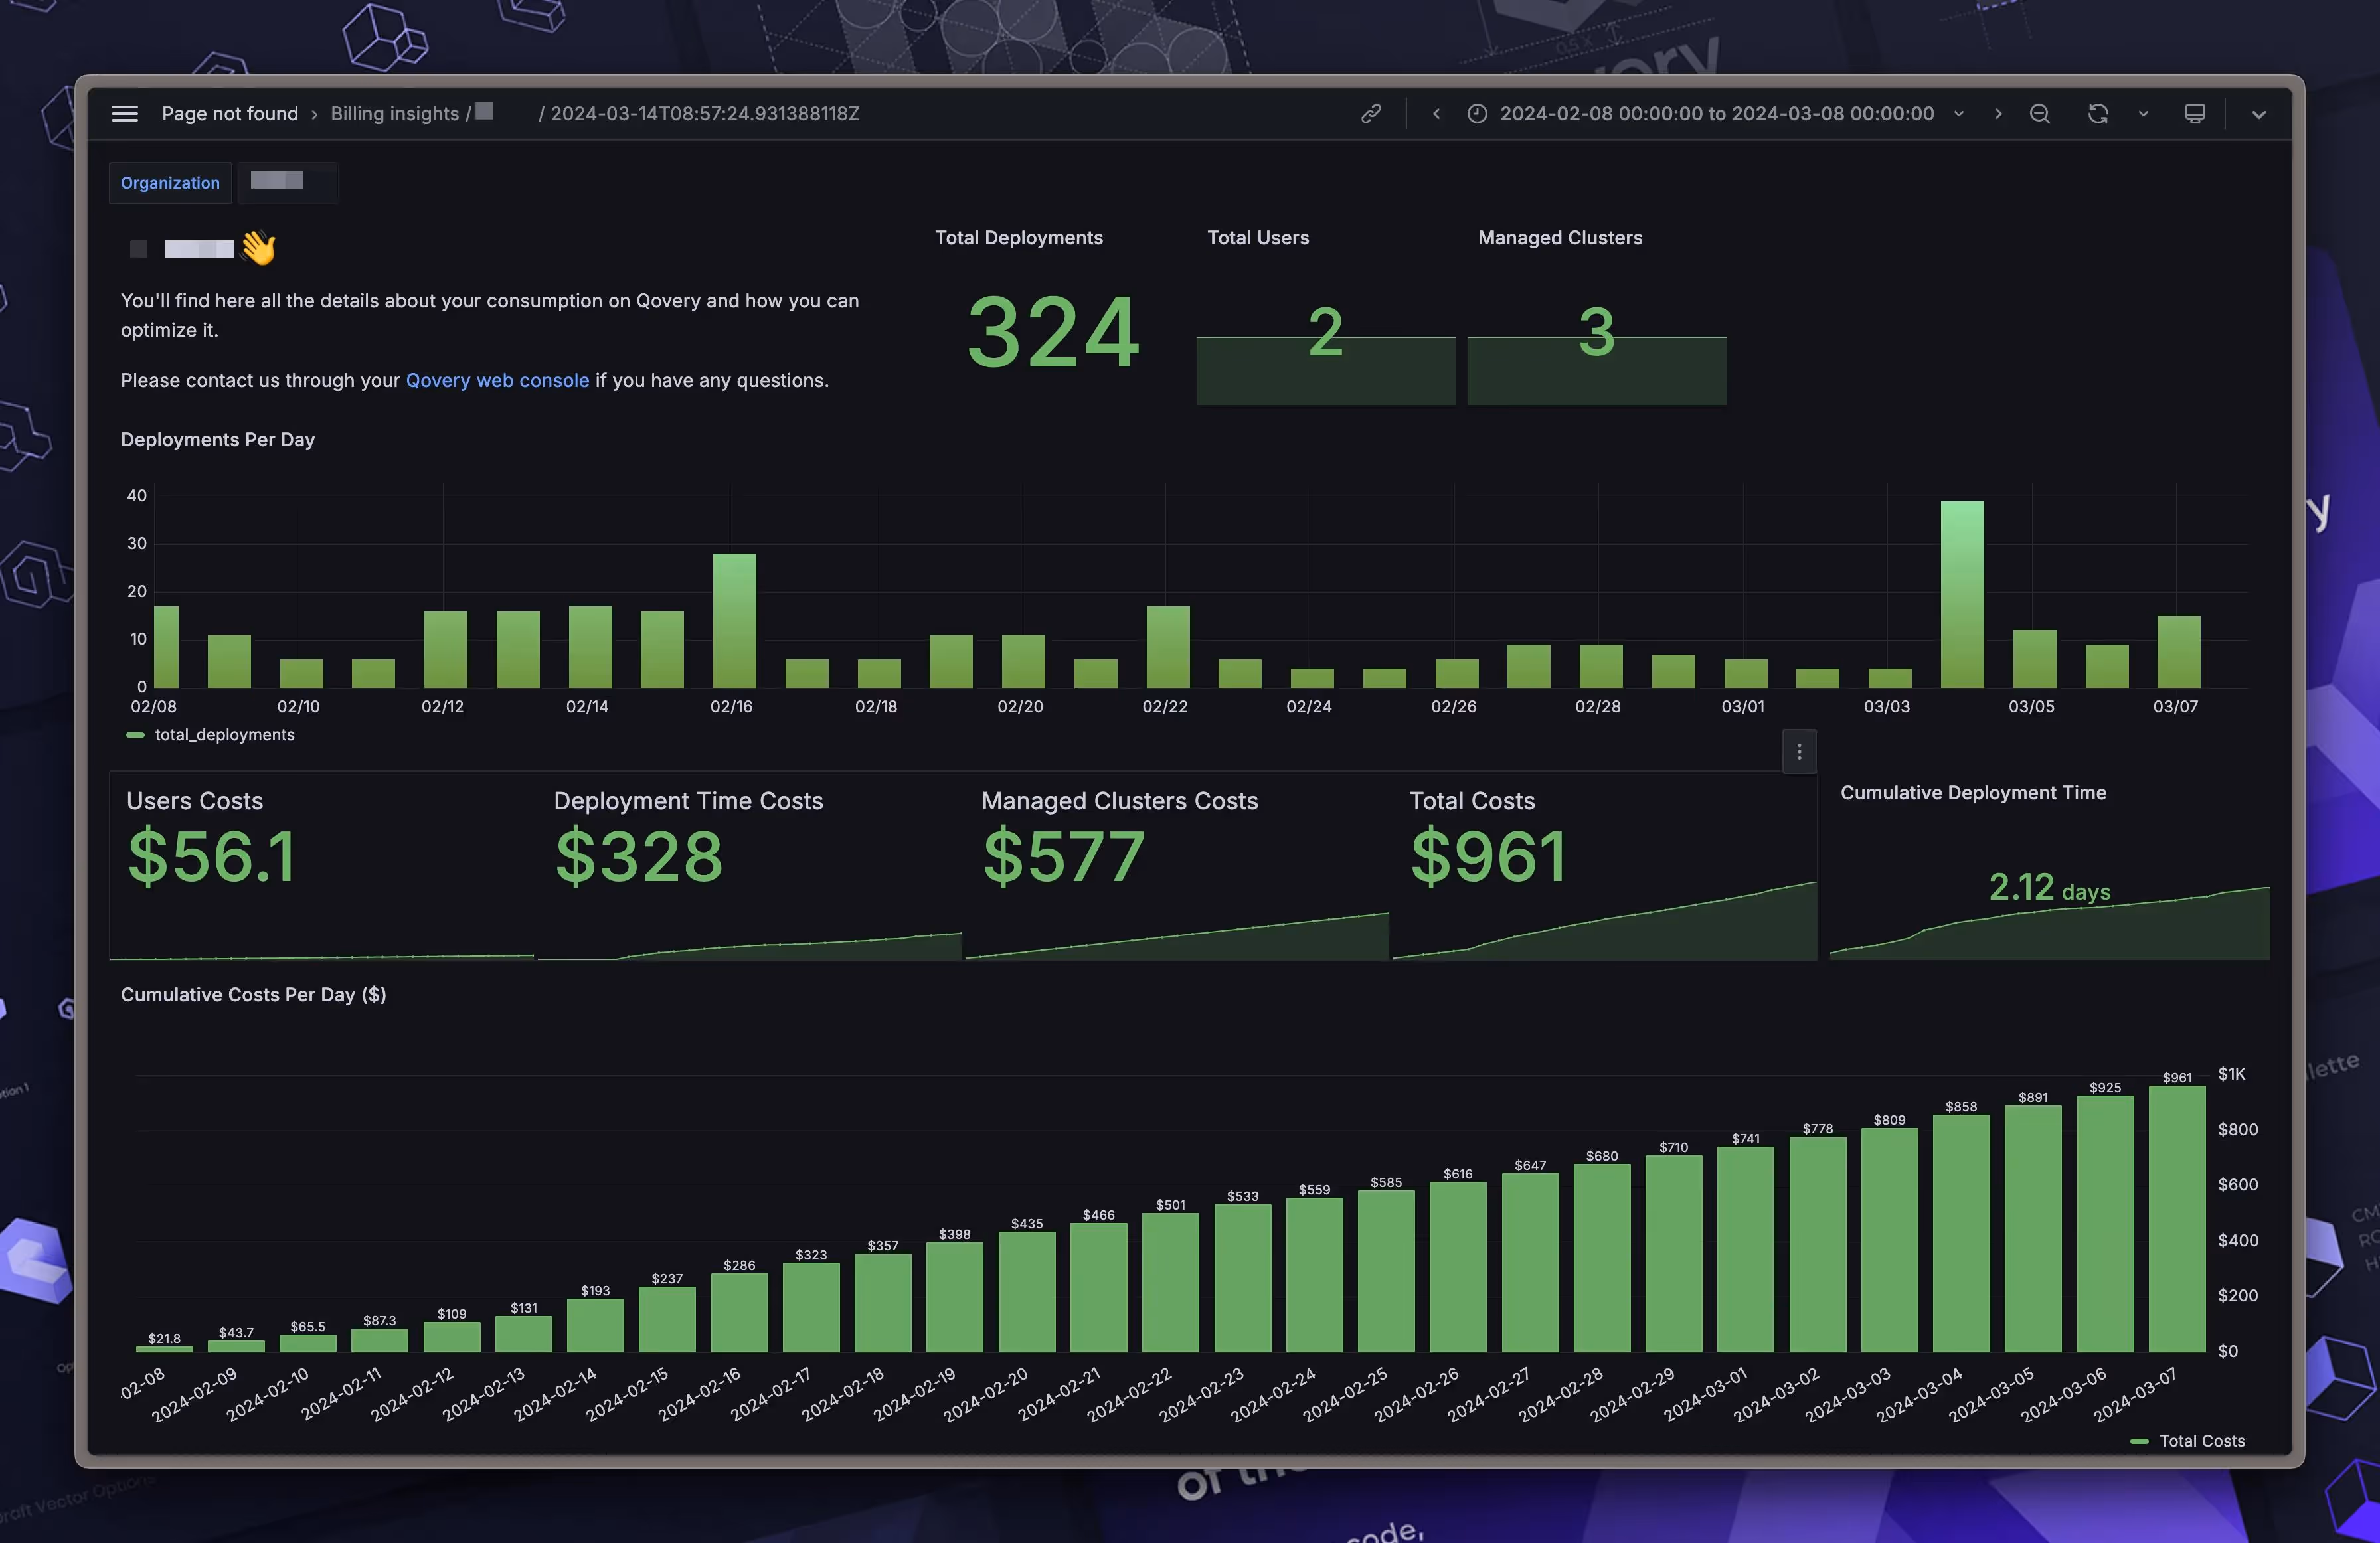Shift time range backward with left arrow
This screenshot has height=1543, width=2380.
[x=1436, y=113]
